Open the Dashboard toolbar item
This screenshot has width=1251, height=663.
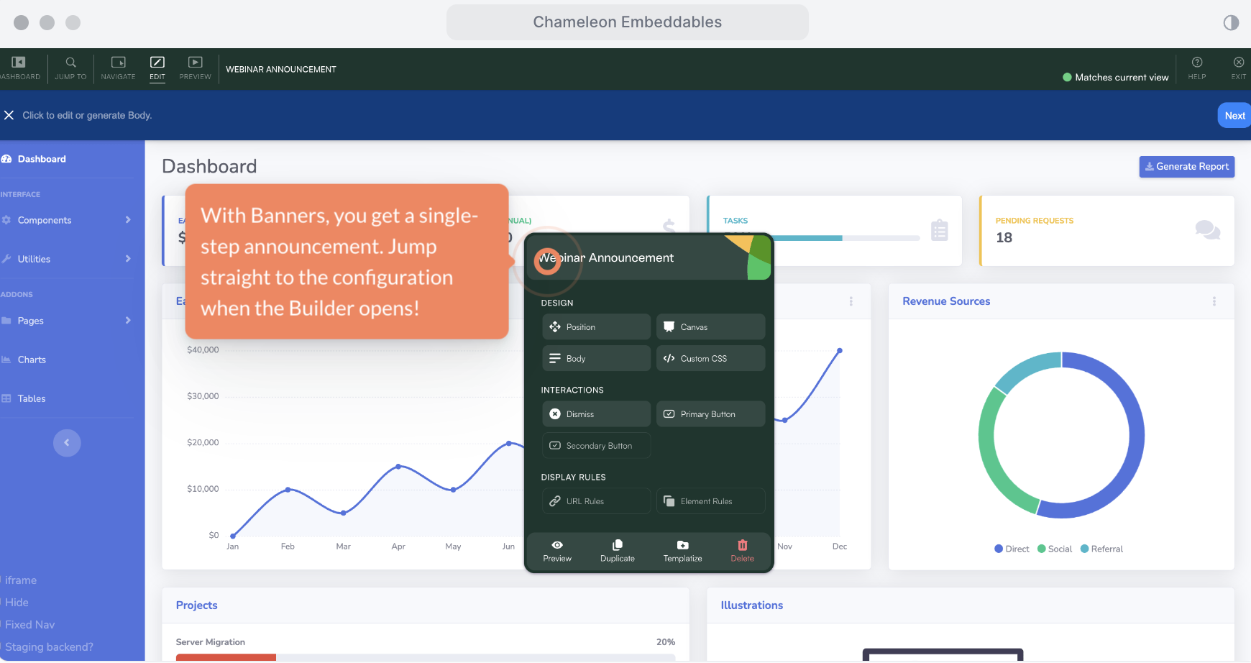(x=20, y=68)
